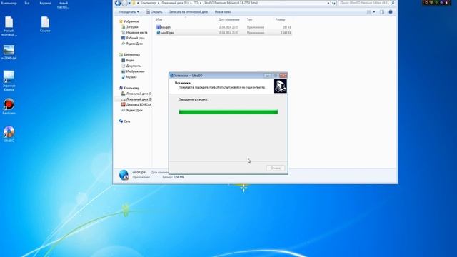Screen dimensions: 457x257
Task: Click the green installation progress bar
Action: tap(228, 112)
